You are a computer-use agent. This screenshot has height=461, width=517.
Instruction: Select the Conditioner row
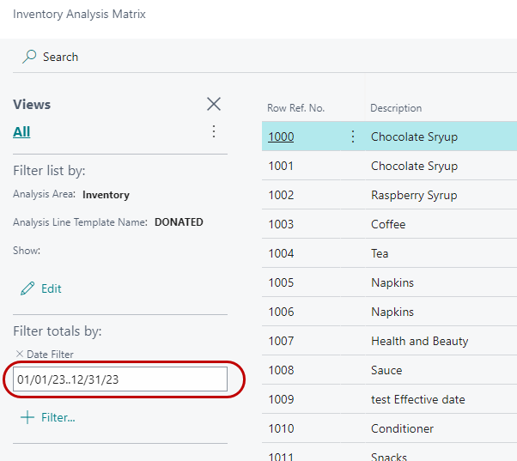pos(402,428)
